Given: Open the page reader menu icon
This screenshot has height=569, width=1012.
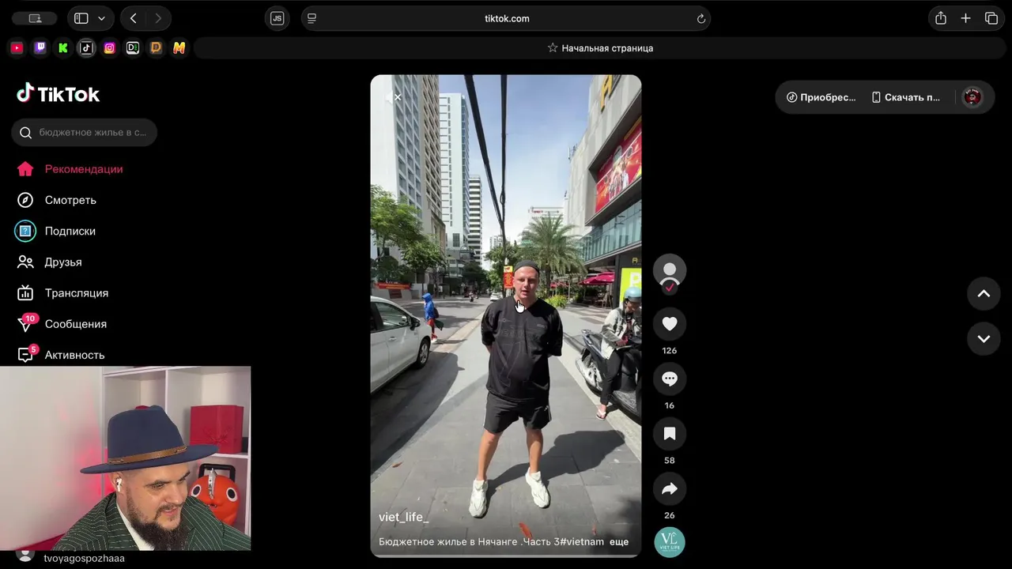Looking at the screenshot, I should pyautogui.click(x=312, y=18).
